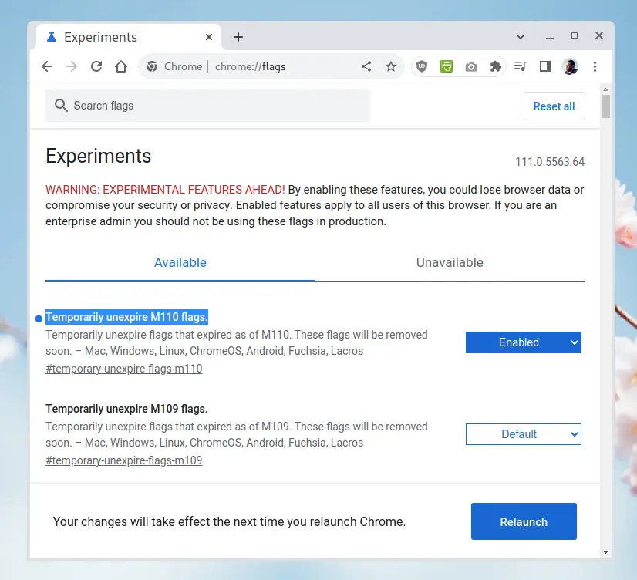Open the M110 flags Enabled dropdown
Image resolution: width=637 pixels, height=580 pixels.
523,342
